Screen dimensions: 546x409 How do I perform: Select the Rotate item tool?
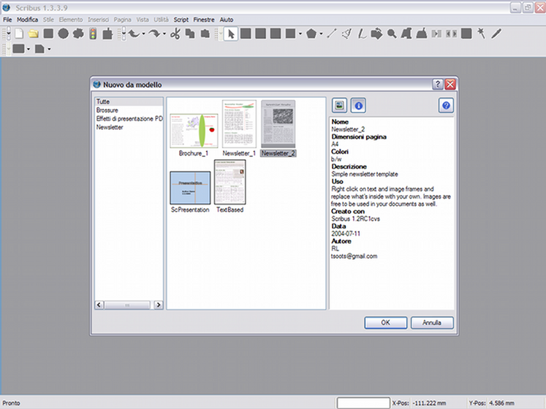click(x=376, y=34)
